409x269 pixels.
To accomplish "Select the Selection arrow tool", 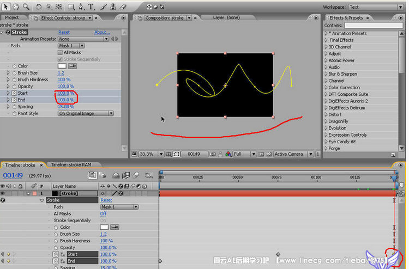I will tap(6, 7).
